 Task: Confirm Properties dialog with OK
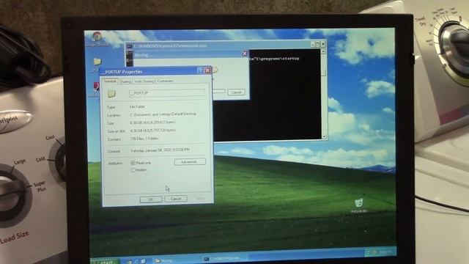(151, 199)
